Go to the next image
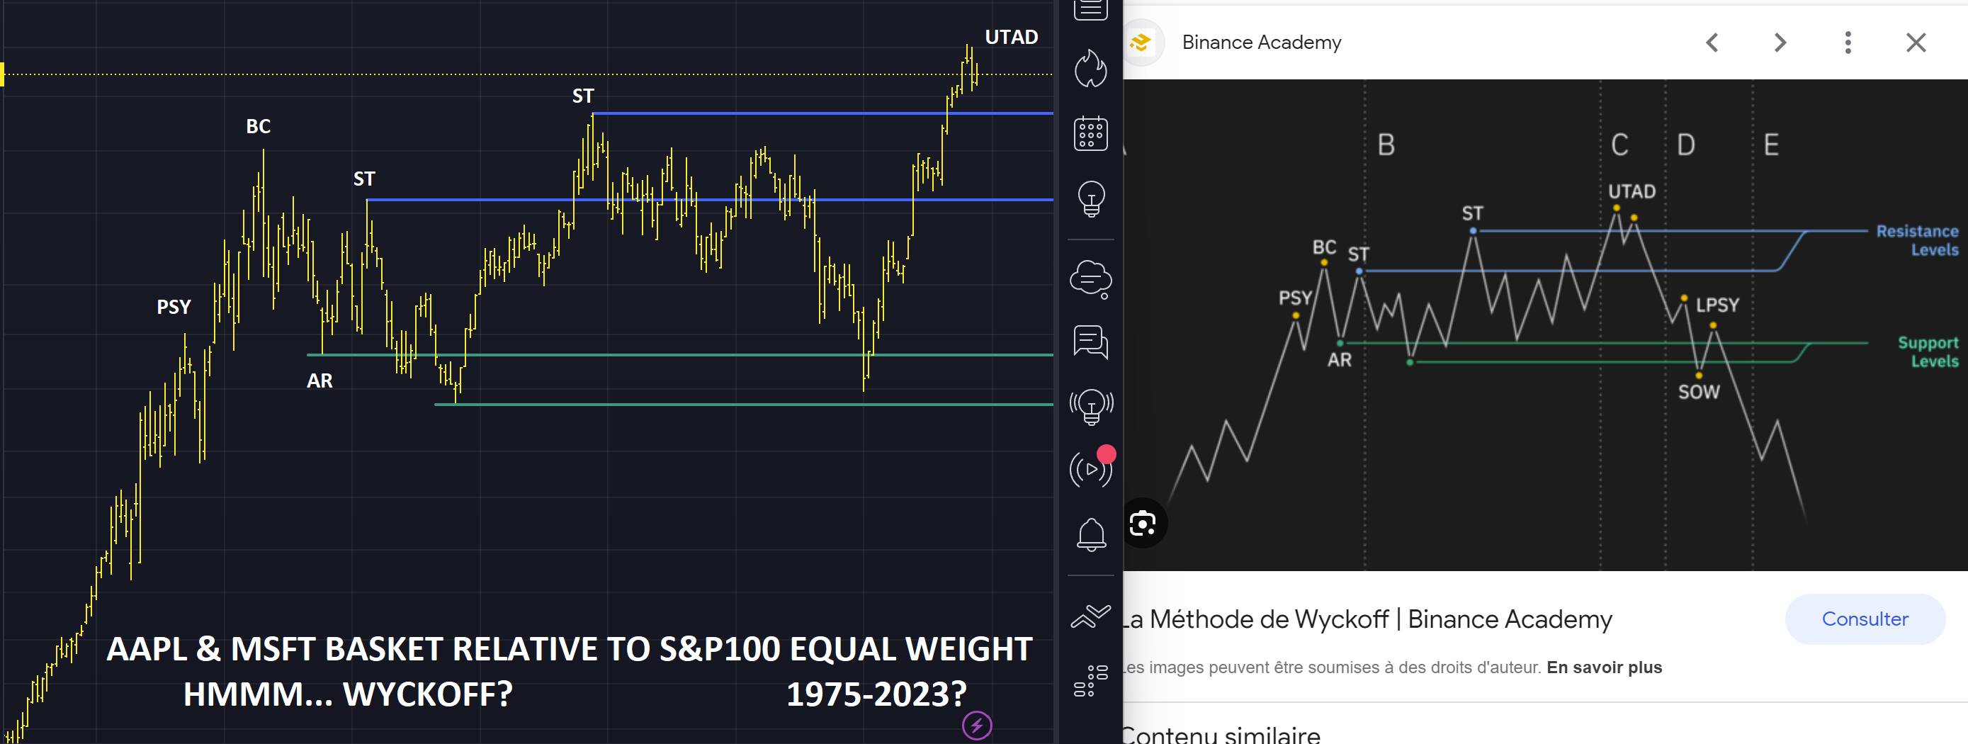The width and height of the screenshot is (1968, 744). tap(1780, 42)
